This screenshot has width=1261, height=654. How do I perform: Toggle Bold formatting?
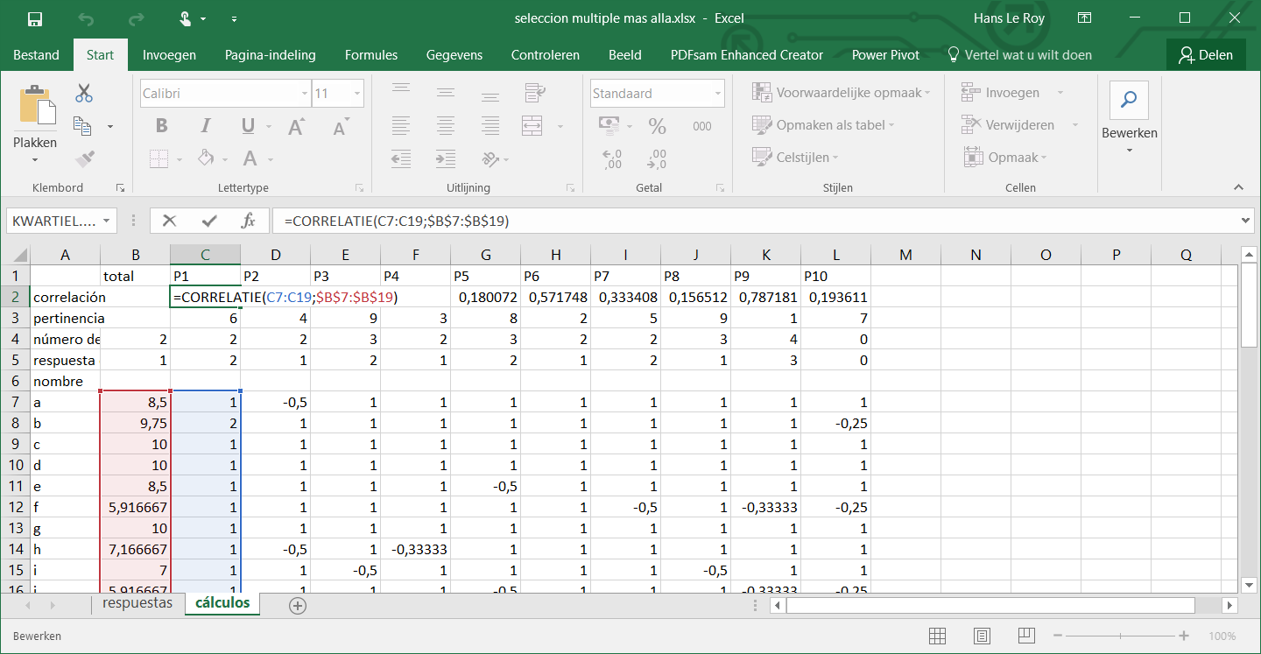161,126
